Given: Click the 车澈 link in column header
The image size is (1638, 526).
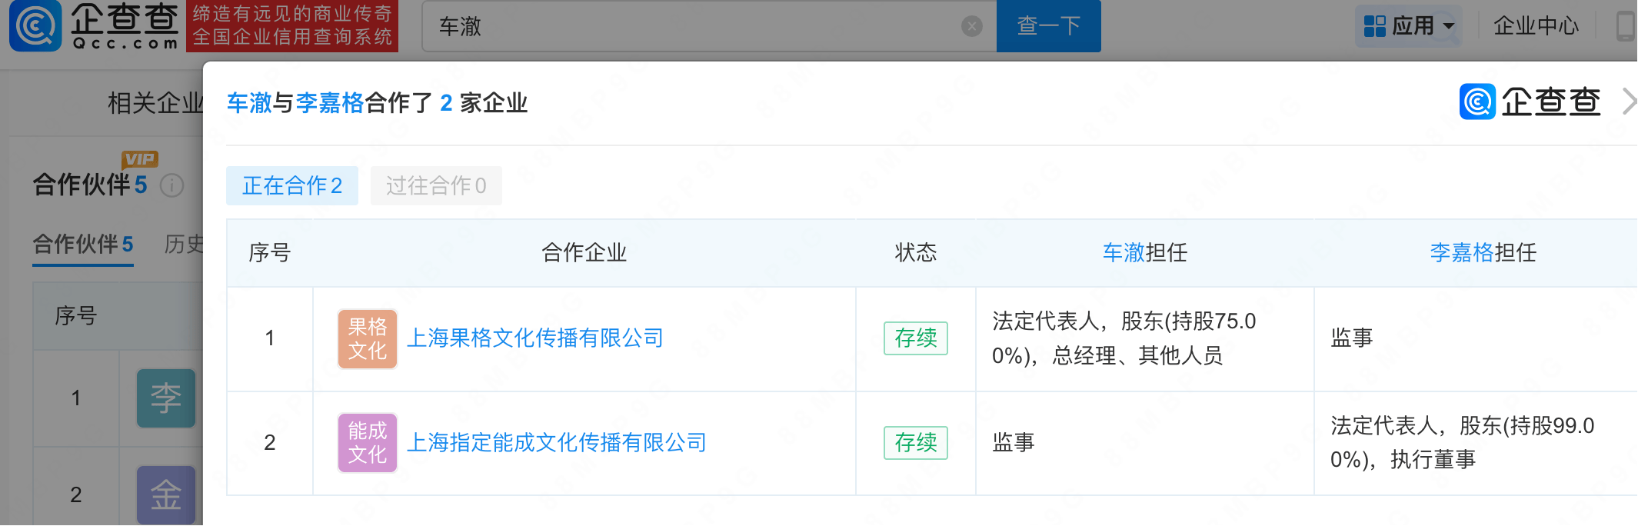Looking at the screenshot, I should [x=1124, y=252].
